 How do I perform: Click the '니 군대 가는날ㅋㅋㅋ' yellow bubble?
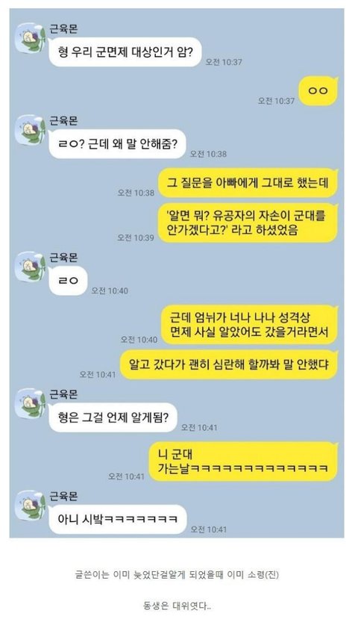click(x=243, y=461)
